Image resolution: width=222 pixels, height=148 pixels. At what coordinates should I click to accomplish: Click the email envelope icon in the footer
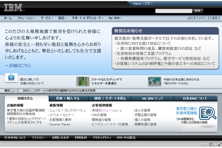point(207,144)
